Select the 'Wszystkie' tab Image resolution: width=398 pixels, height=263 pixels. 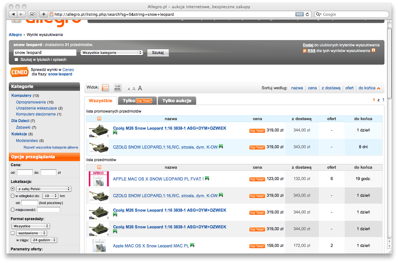click(x=101, y=101)
